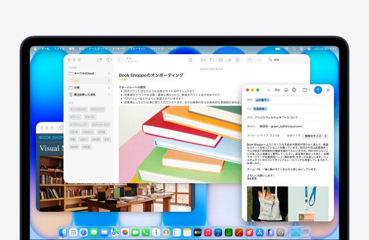The width and height of the screenshot is (369, 240).
Task: Create a new note with compose icon
Action: coord(190,60)
